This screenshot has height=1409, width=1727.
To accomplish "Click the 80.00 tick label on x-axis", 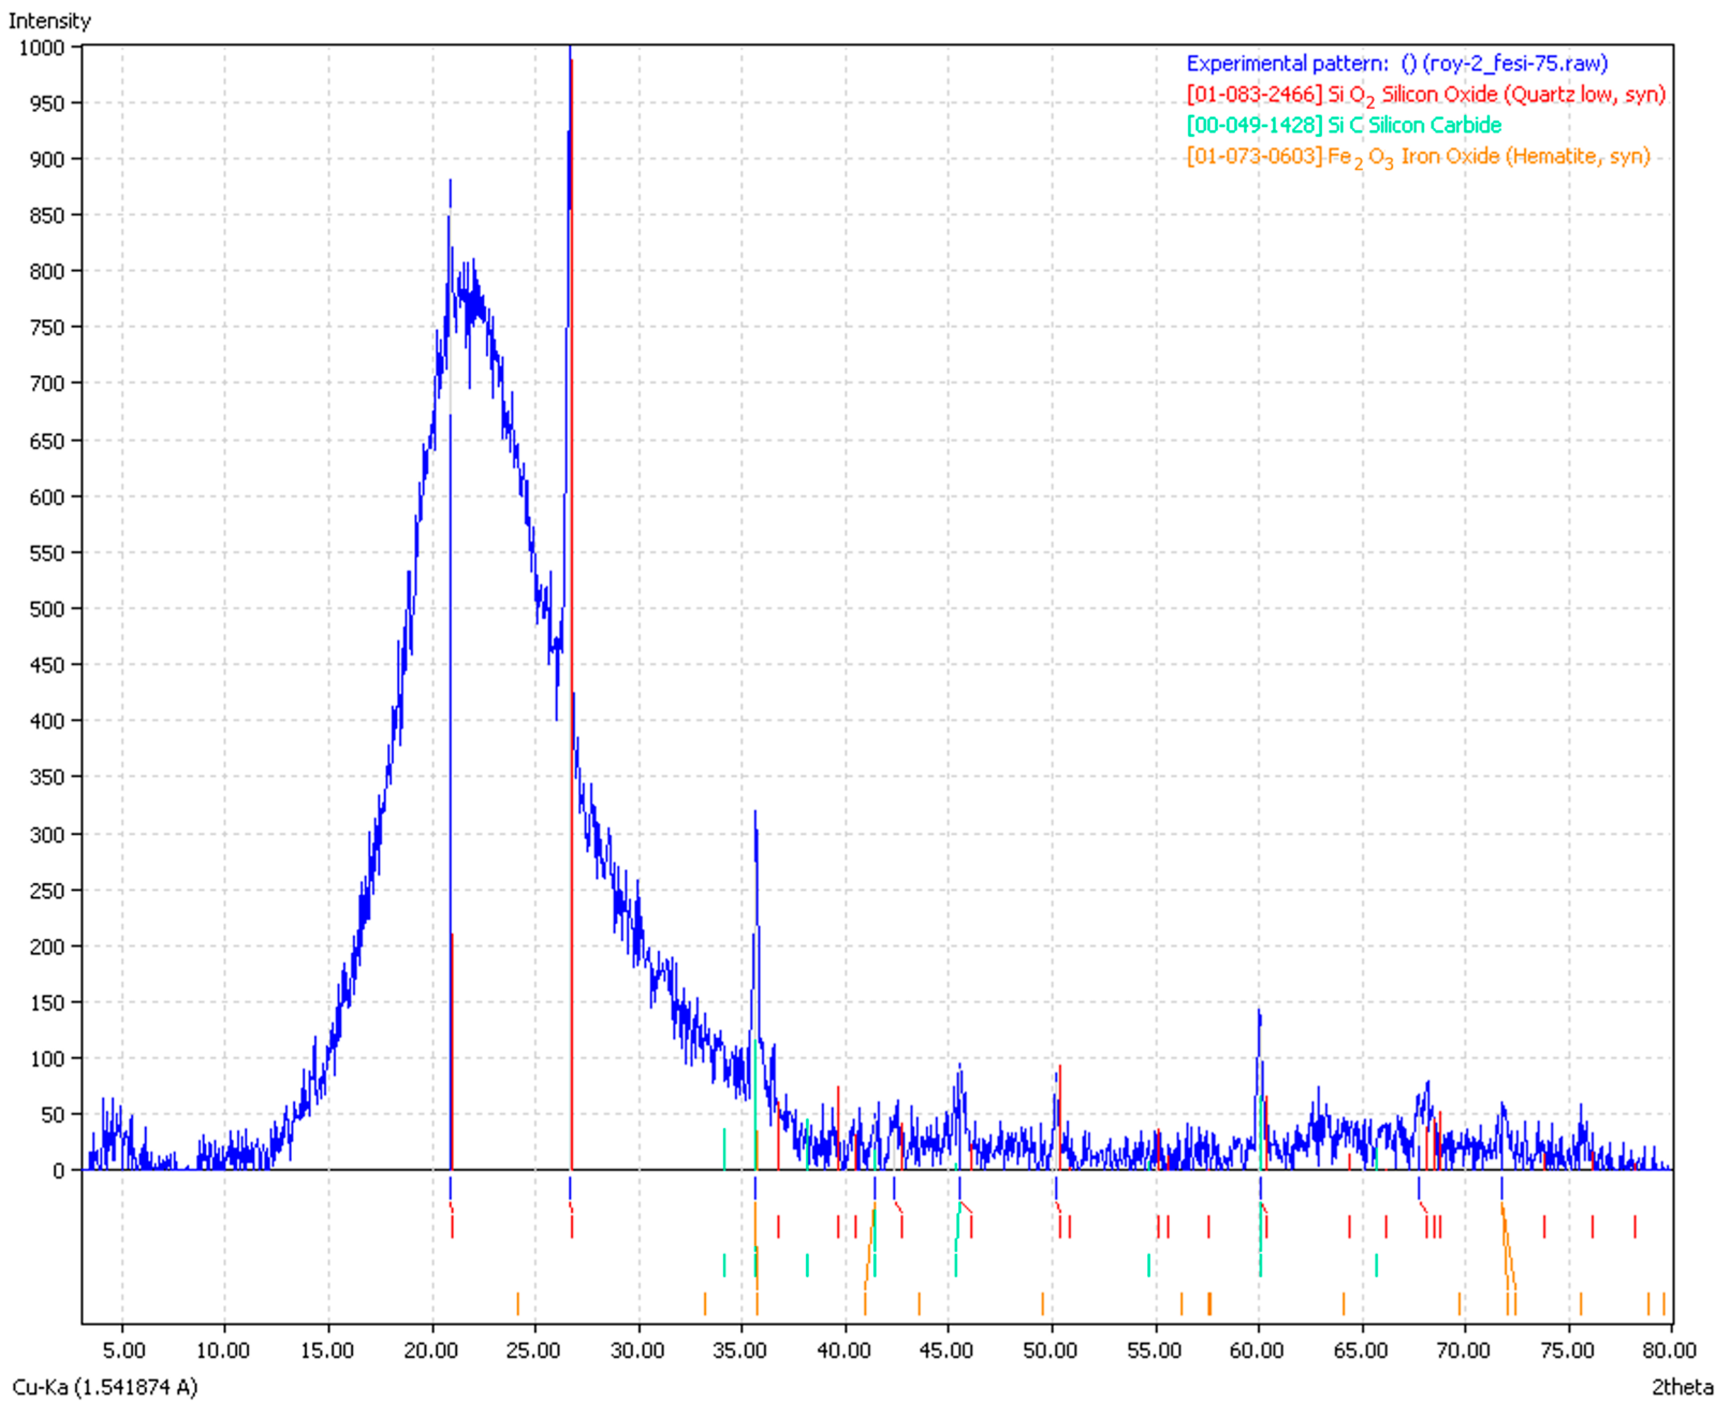I will (1670, 1350).
